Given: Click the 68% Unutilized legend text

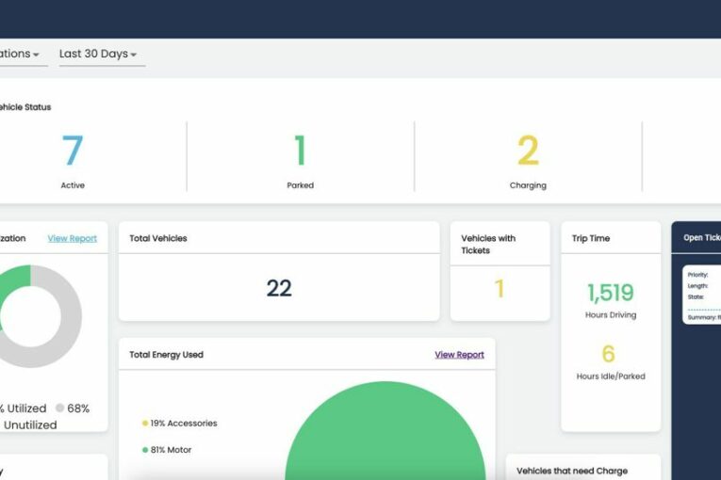Looking at the screenshot, I should pos(48,417).
